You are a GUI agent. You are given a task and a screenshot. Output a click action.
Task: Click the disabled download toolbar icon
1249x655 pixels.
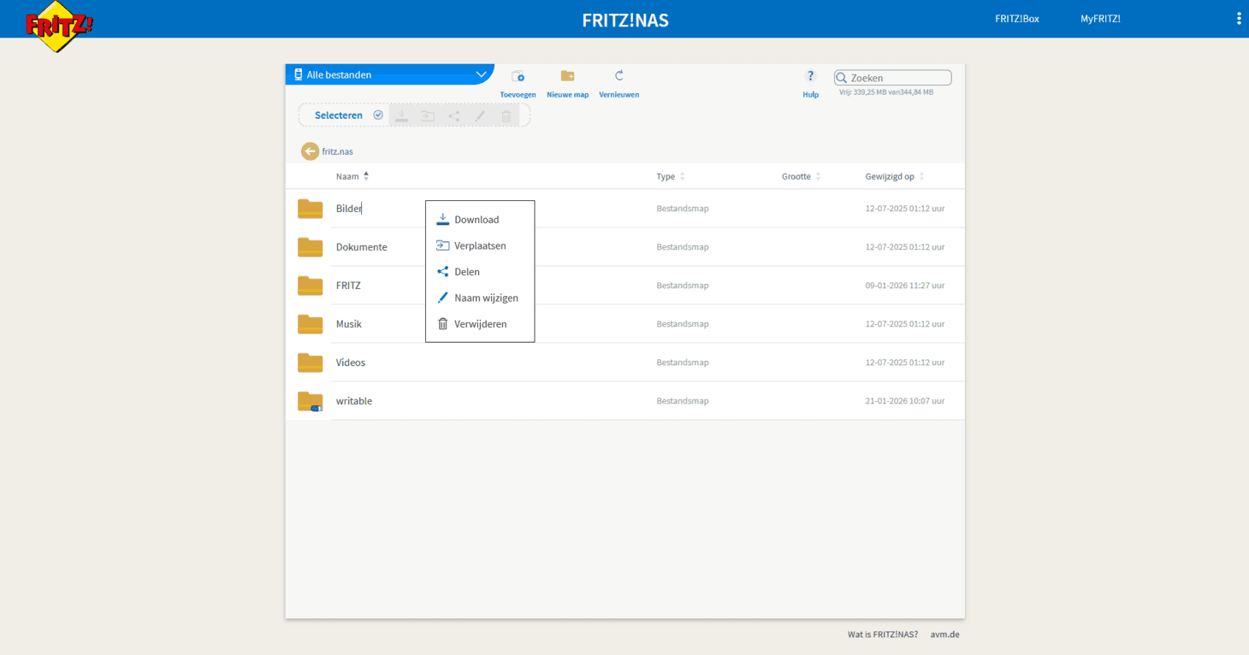click(401, 115)
